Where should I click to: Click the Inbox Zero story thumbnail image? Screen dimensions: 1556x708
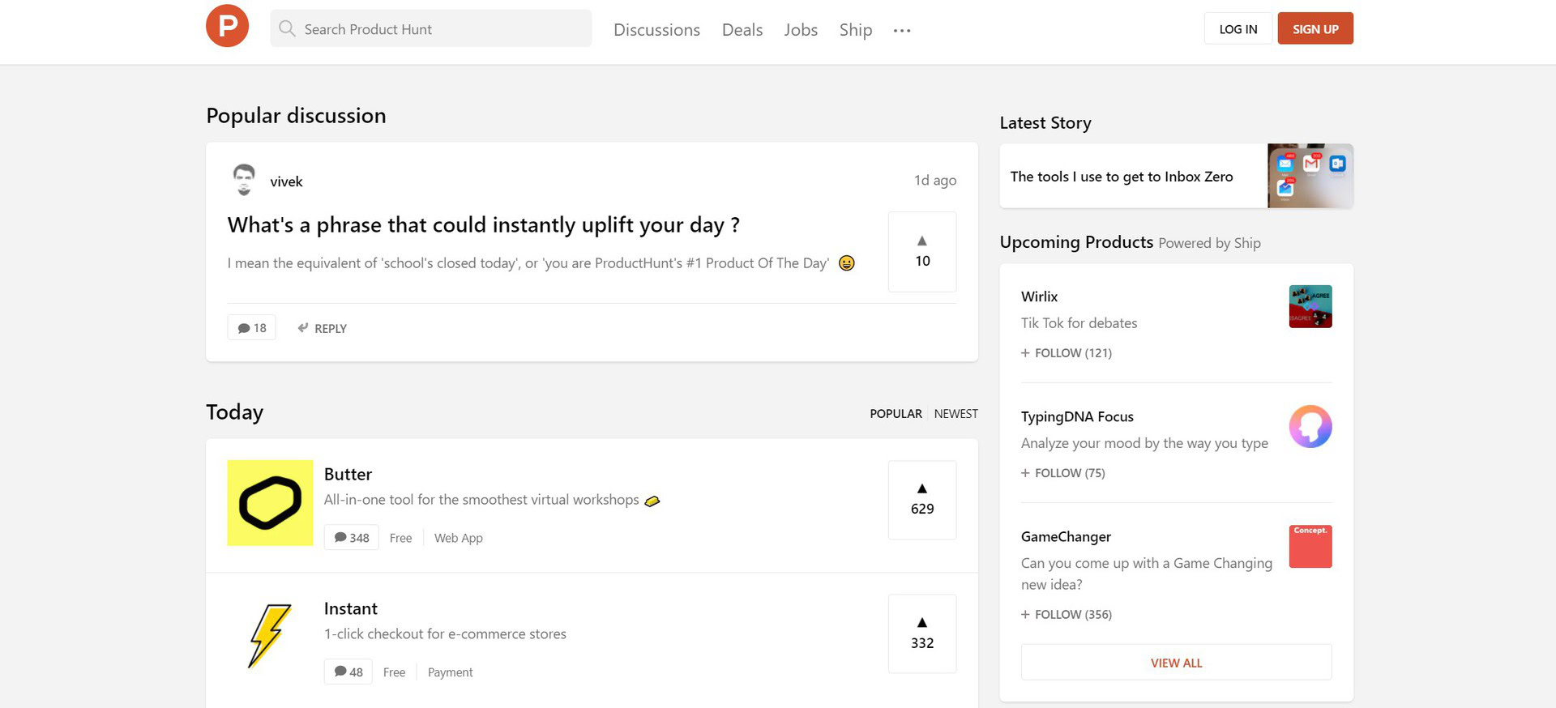[1310, 176]
